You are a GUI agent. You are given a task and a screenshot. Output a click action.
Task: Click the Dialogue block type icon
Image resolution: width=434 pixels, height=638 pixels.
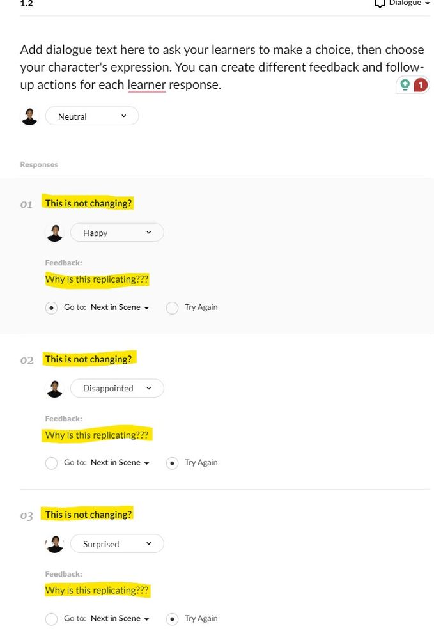pyautogui.click(x=380, y=3)
